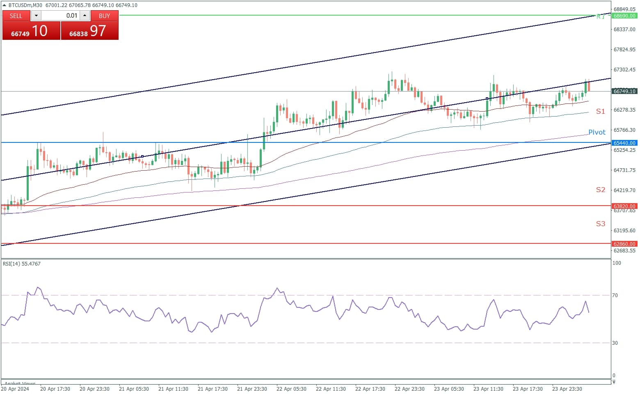640x394 pixels.
Task: Increase lot volume with the up arrow
Action: 85,16
